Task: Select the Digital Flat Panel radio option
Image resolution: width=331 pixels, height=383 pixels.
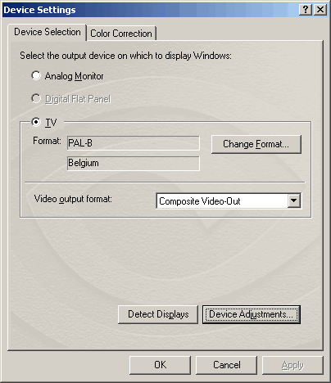Action: [36, 98]
